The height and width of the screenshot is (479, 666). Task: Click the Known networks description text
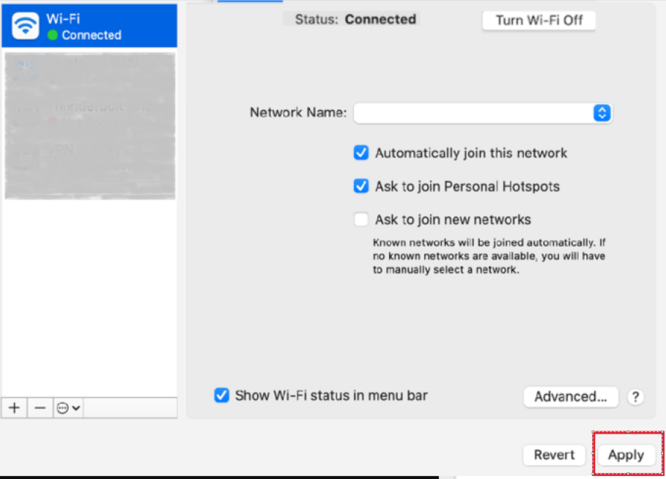489,256
